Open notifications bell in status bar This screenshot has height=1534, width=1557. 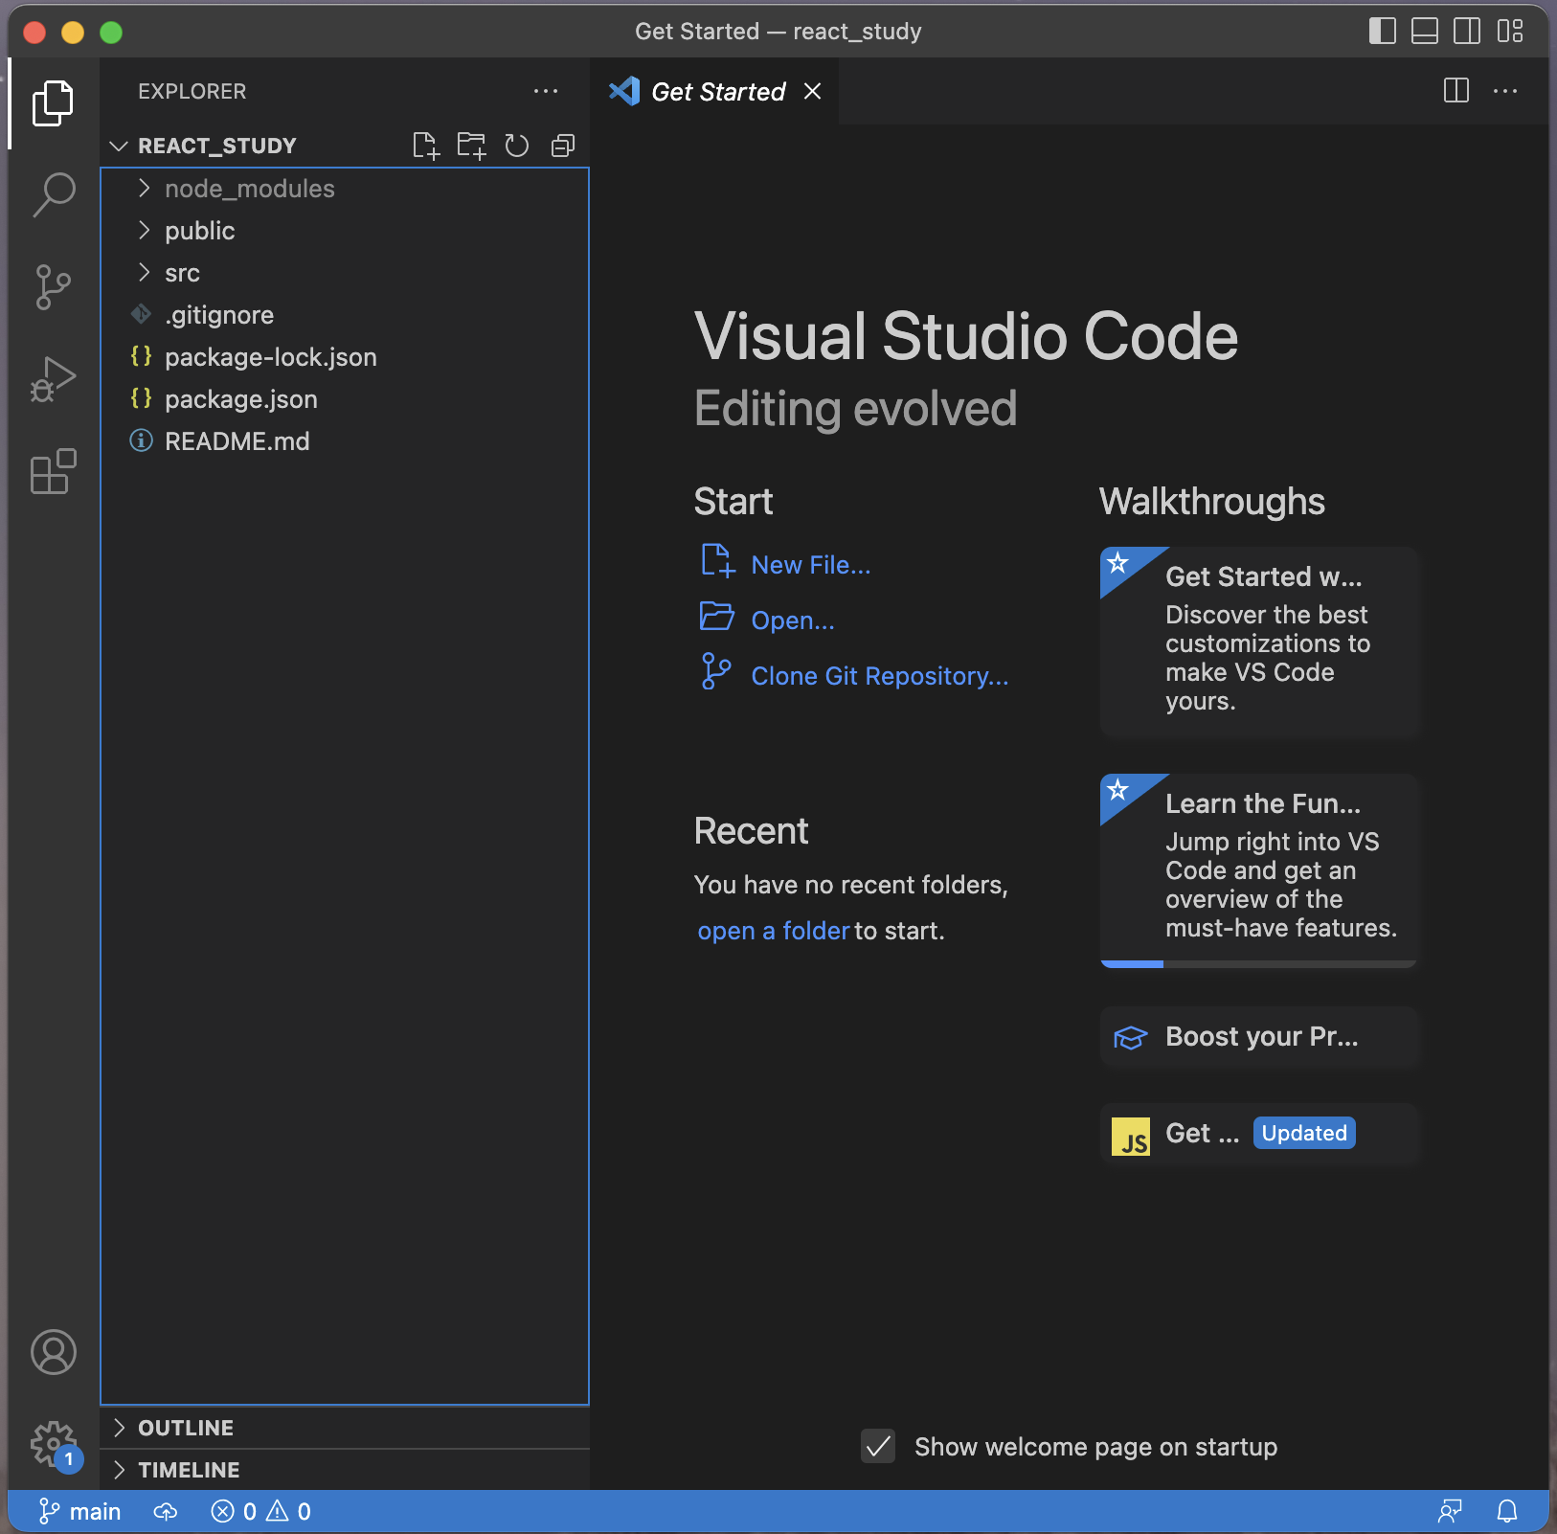pyautogui.click(x=1507, y=1511)
